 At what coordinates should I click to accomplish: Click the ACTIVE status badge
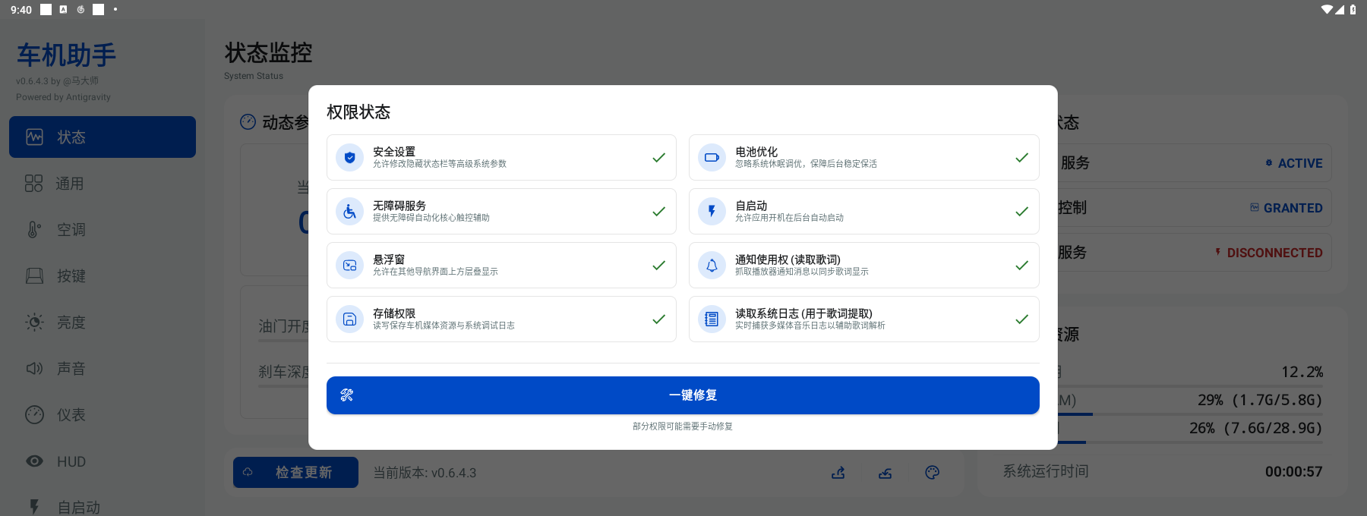pos(1293,163)
